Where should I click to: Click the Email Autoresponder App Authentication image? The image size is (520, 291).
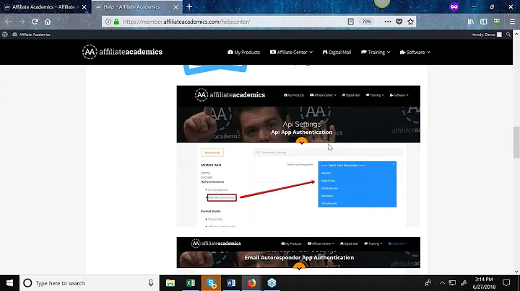coord(298,254)
